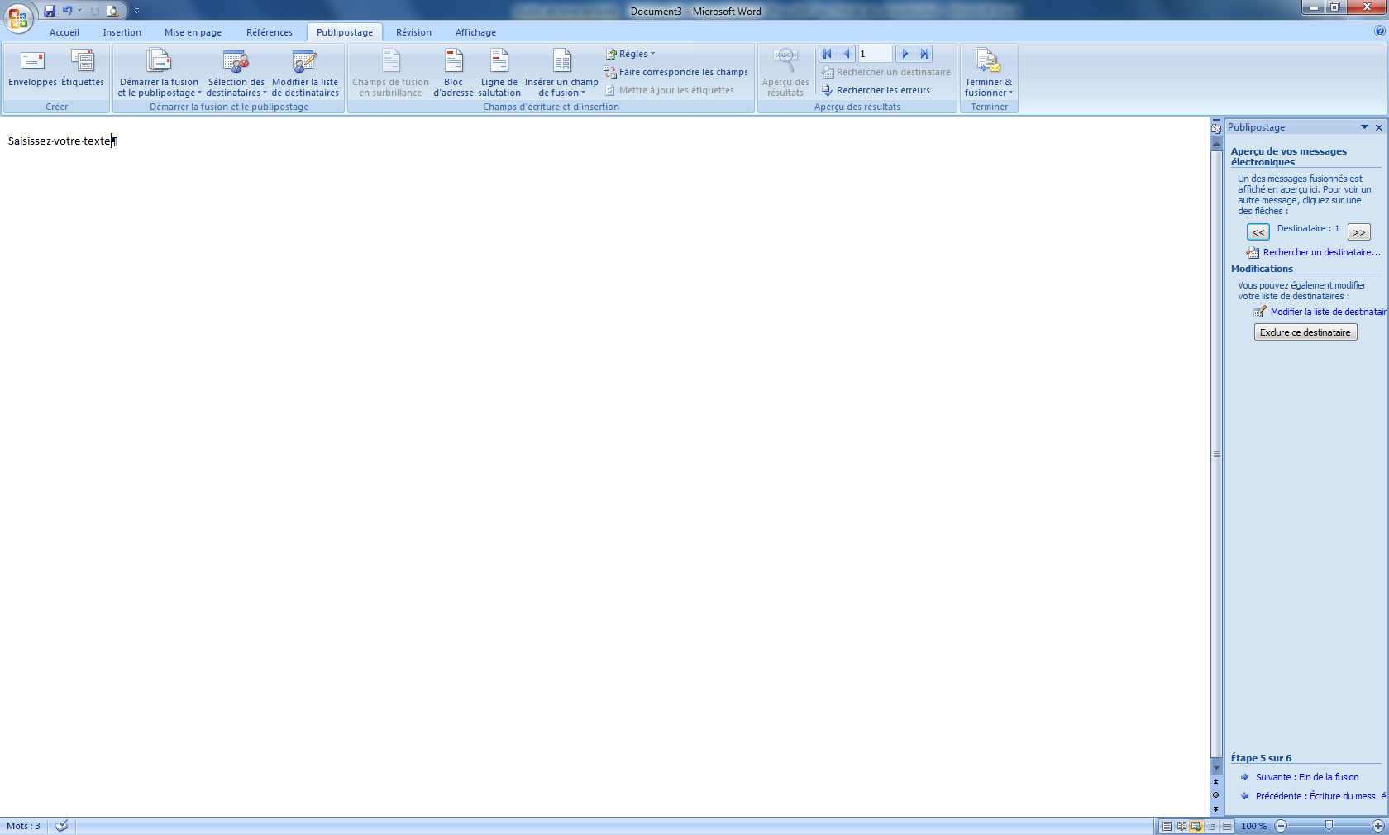
Task: Click the Étiquettes icon
Action: pos(83,68)
